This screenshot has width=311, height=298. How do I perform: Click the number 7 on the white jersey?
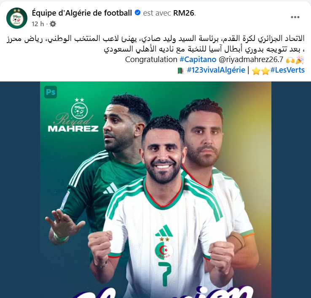(x=165, y=274)
